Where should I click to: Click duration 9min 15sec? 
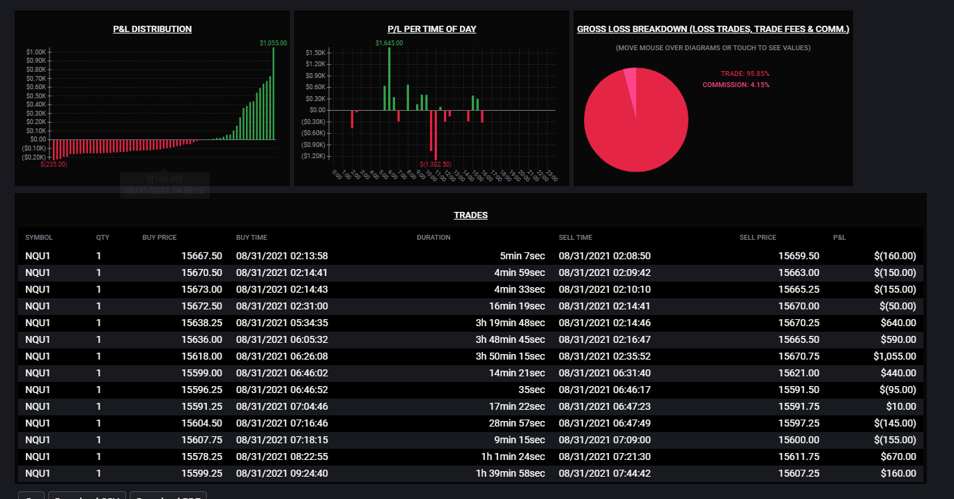(x=519, y=440)
